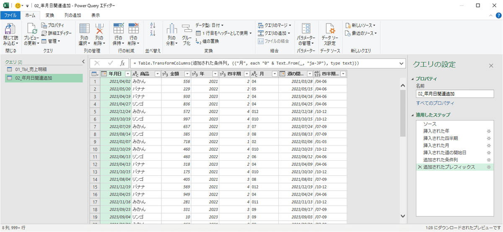Viewport: 503px width, 232px height.
Task: Open すべてのプロパティ link
Action: coord(435,103)
